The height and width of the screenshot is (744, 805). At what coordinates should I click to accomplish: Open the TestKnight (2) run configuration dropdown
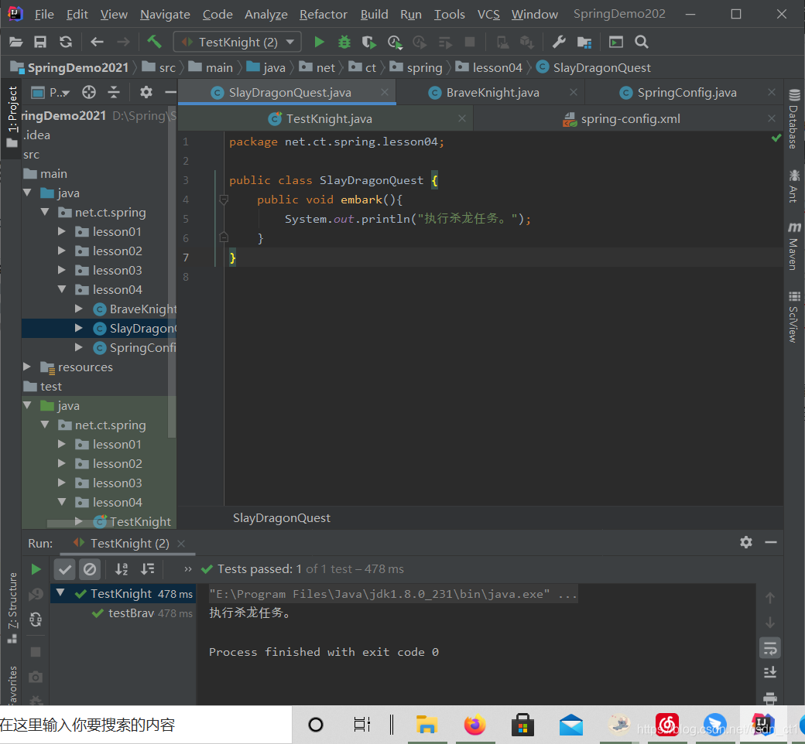point(237,42)
